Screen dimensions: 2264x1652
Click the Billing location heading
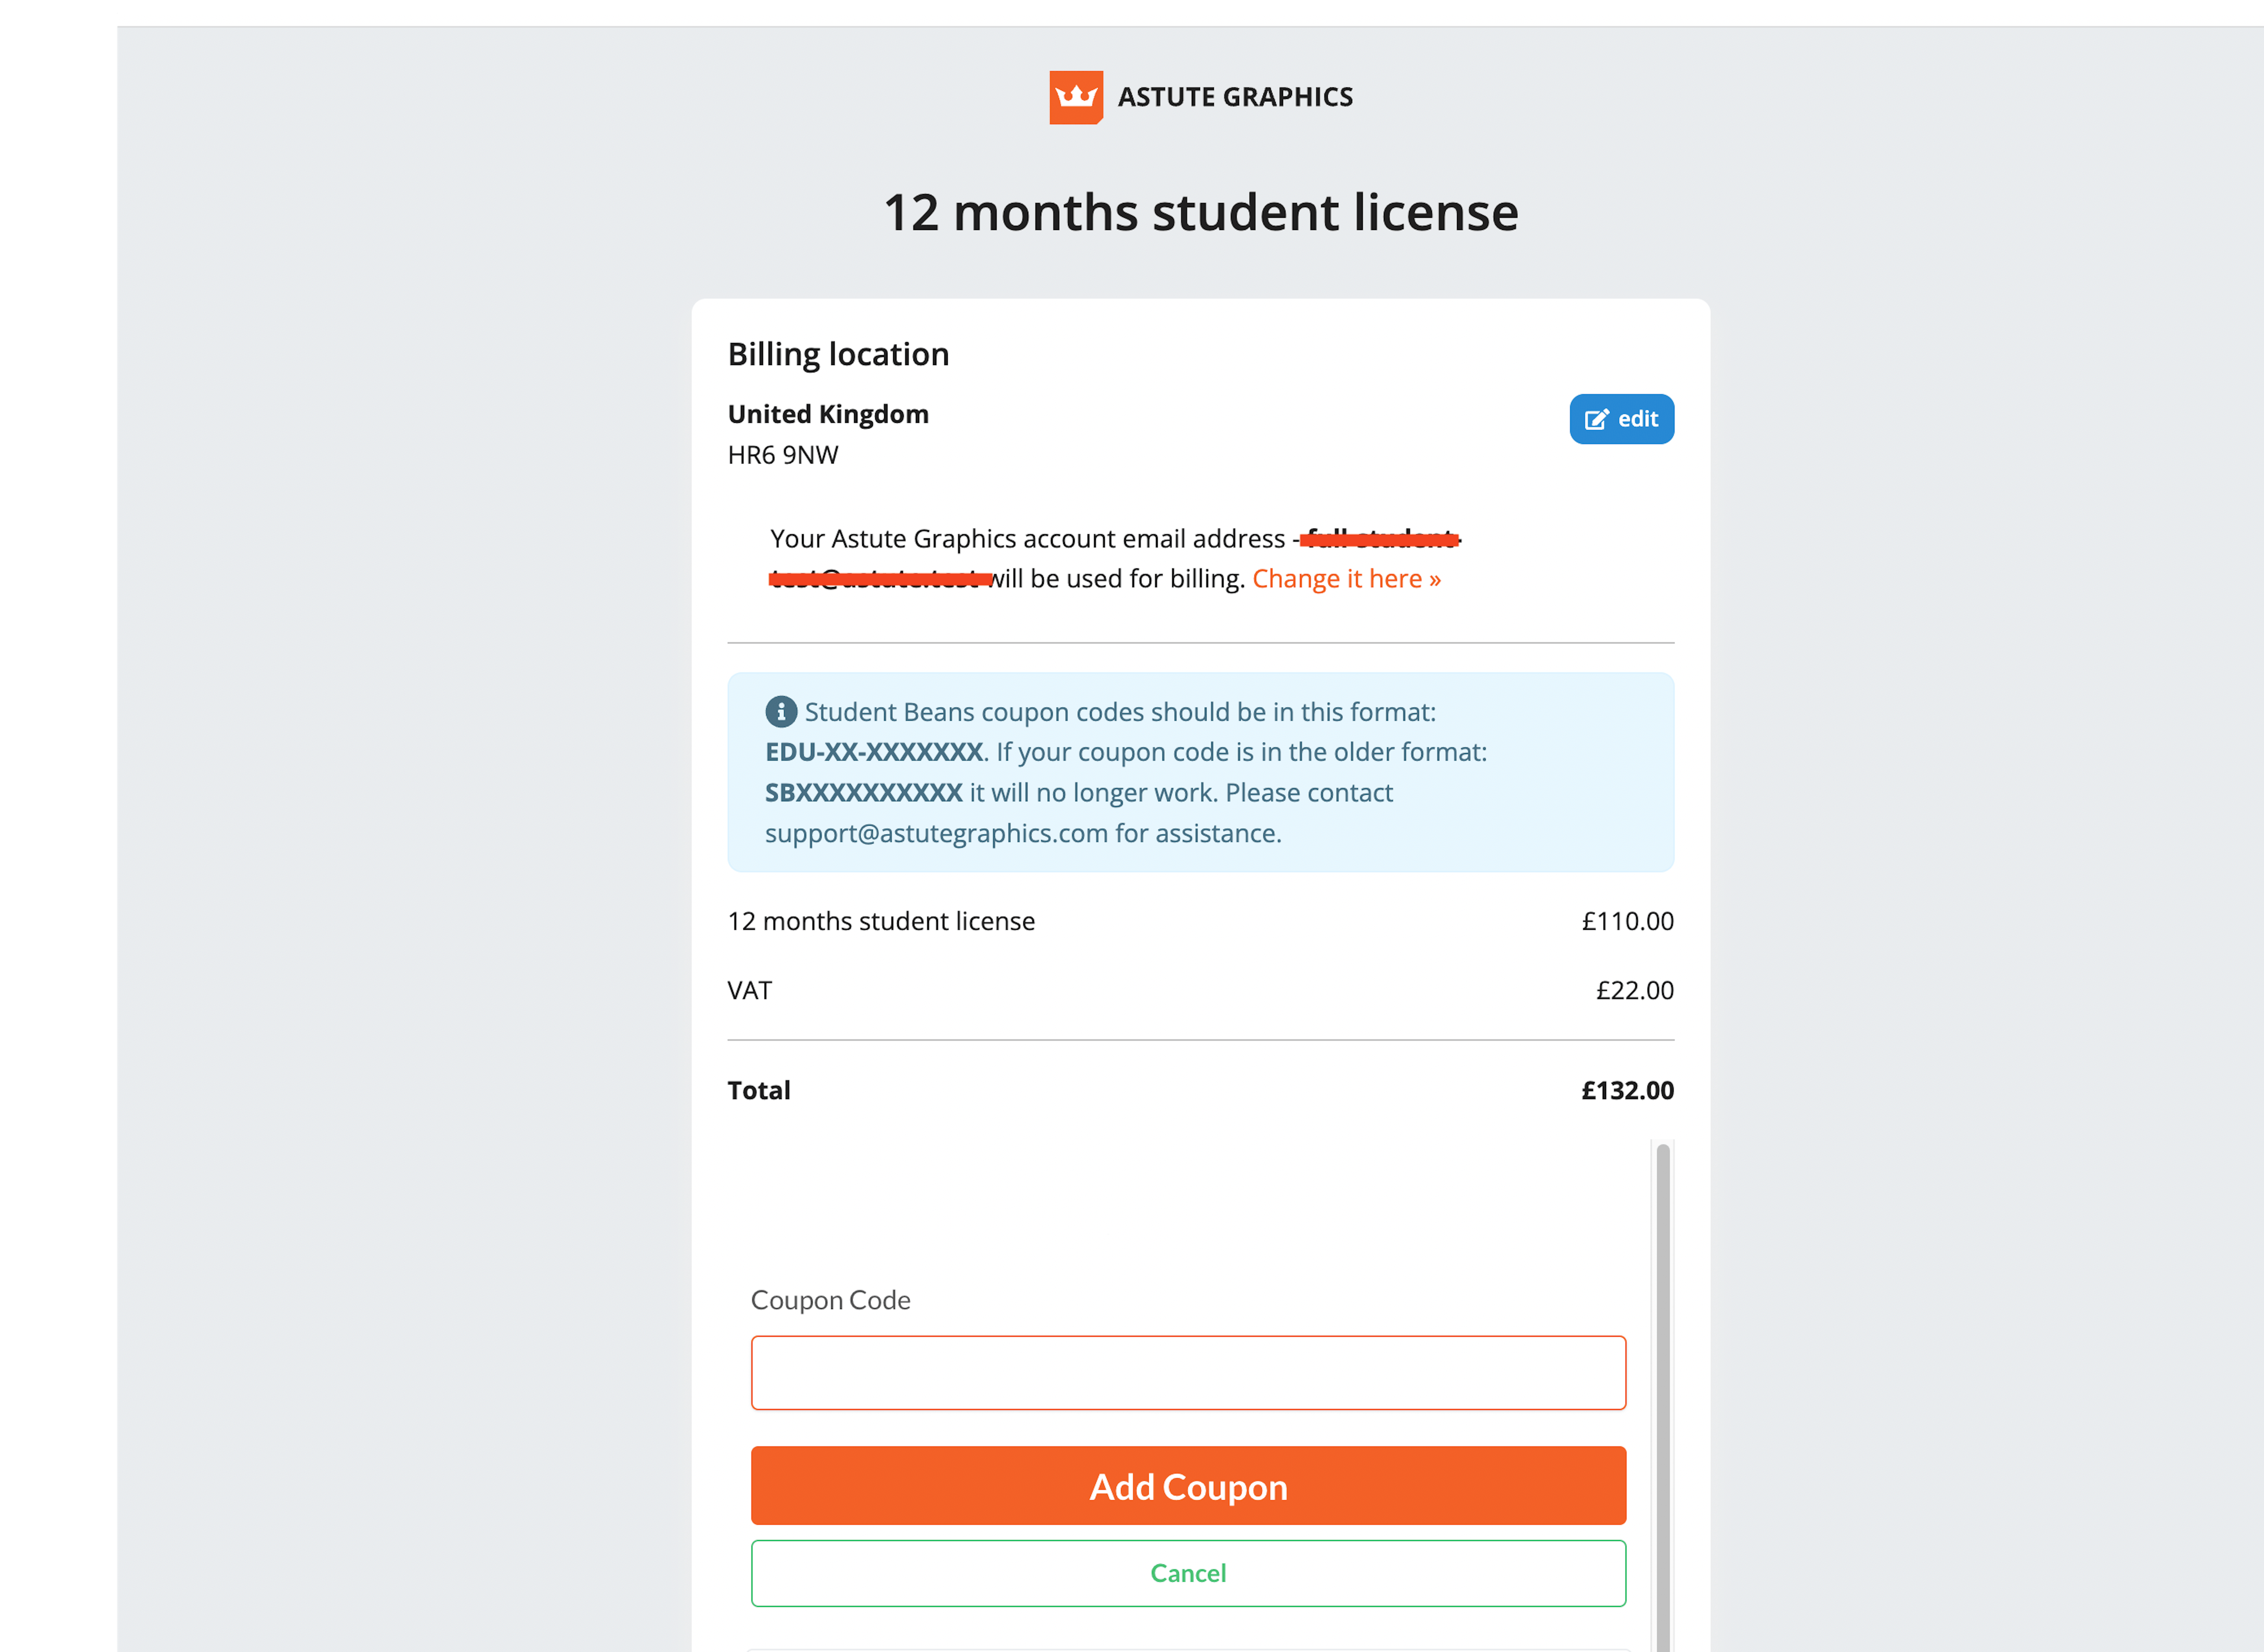pyautogui.click(x=838, y=354)
